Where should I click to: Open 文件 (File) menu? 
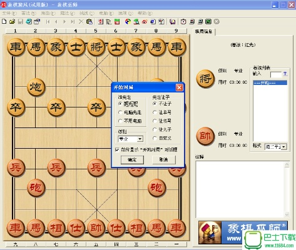[x=9, y=13]
